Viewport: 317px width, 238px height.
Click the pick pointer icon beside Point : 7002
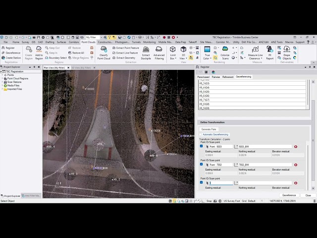[207, 165]
